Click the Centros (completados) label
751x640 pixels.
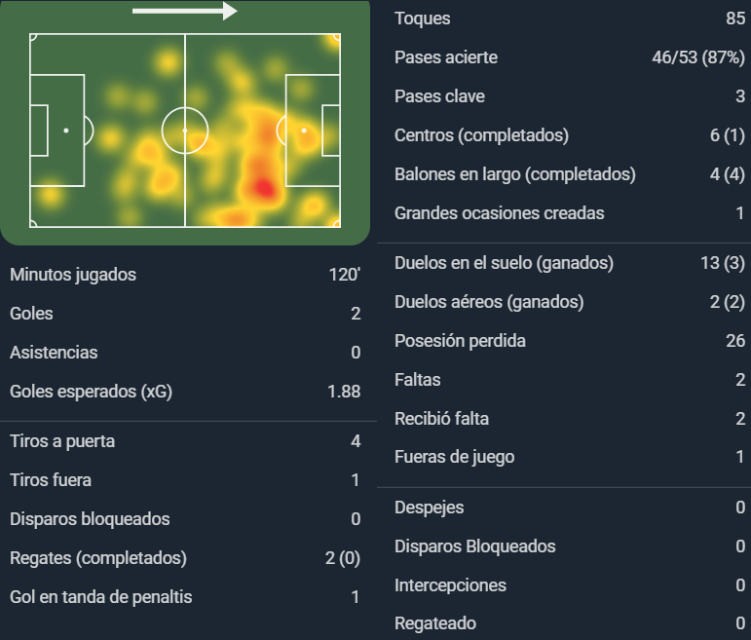click(x=481, y=135)
